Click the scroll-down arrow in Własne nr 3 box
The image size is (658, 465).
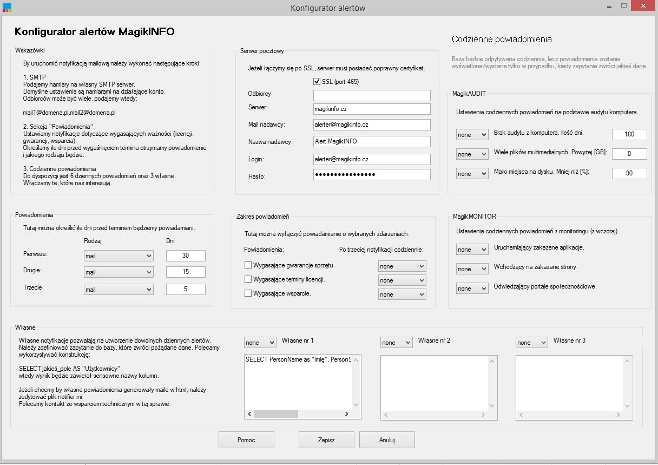point(627,405)
